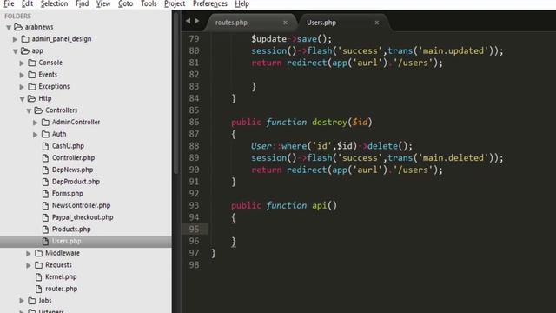Open the Selection menu

point(54,3)
